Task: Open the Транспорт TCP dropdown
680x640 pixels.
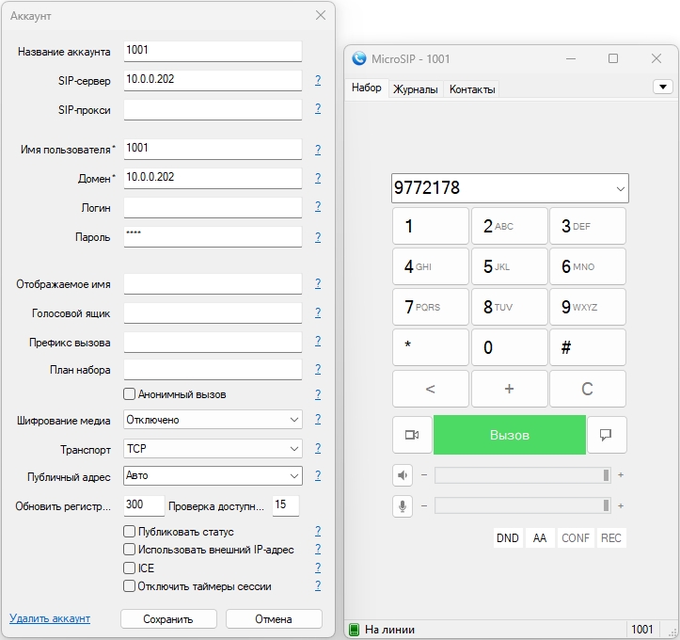Action: 213,449
